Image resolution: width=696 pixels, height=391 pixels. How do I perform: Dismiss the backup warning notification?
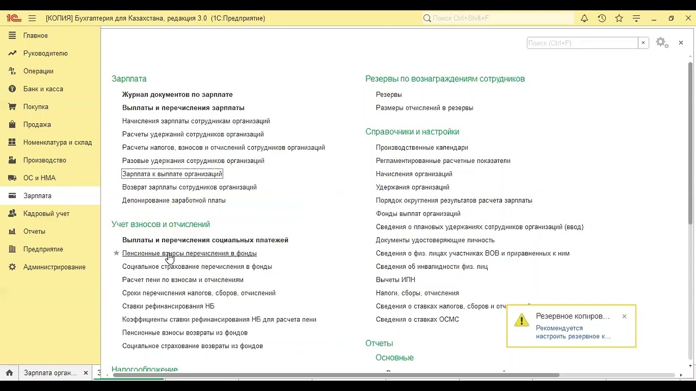tap(624, 316)
